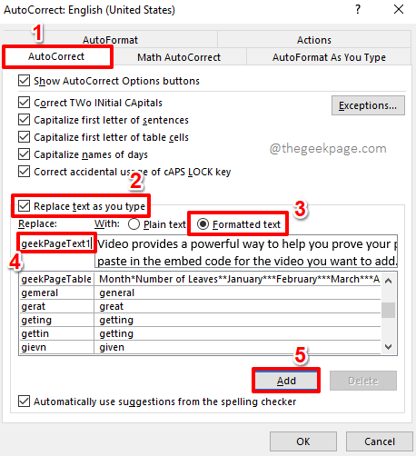The image size is (416, 456).
Task: Click list scrollbar up arrow
Action: 388,281
